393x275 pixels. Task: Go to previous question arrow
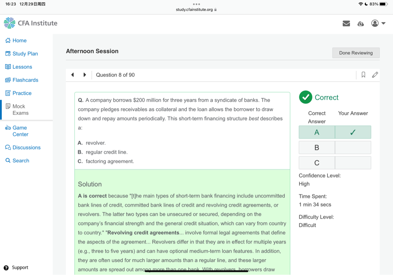click(73, 75)
